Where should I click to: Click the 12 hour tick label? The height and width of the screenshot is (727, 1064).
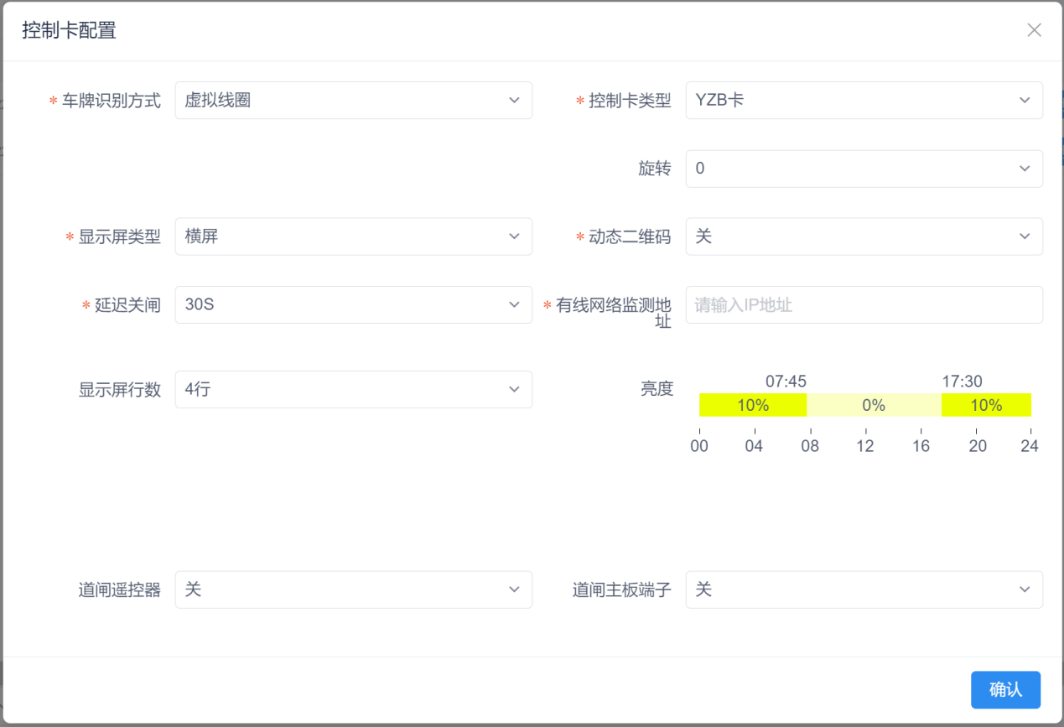click(x=864, y=446)
